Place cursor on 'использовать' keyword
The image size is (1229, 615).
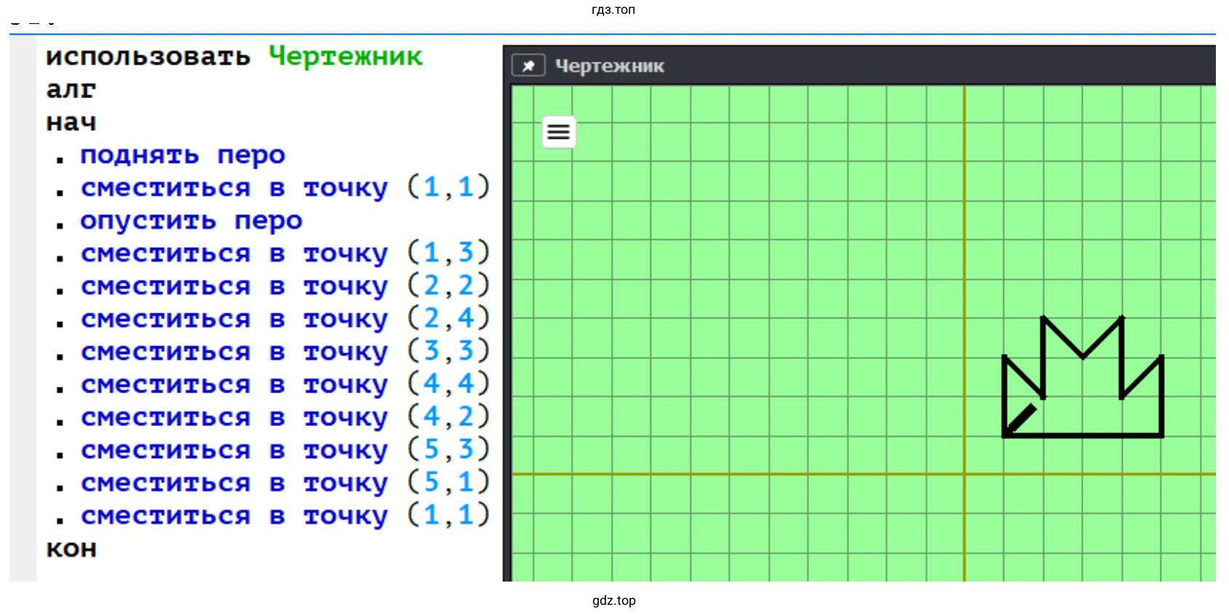coord(148,57)
